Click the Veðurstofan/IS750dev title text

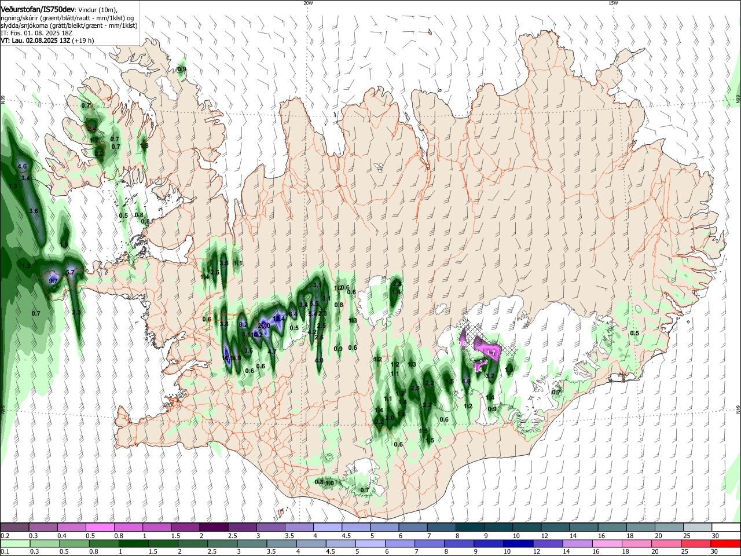click(38, 10)
